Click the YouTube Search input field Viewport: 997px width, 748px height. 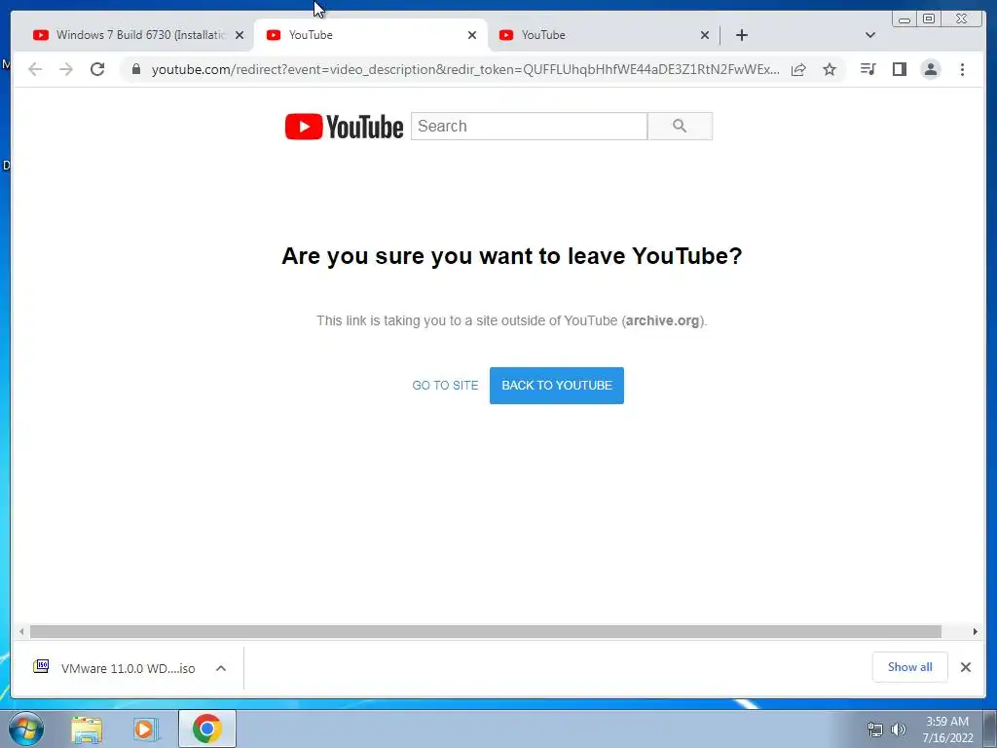click(529, 126)
